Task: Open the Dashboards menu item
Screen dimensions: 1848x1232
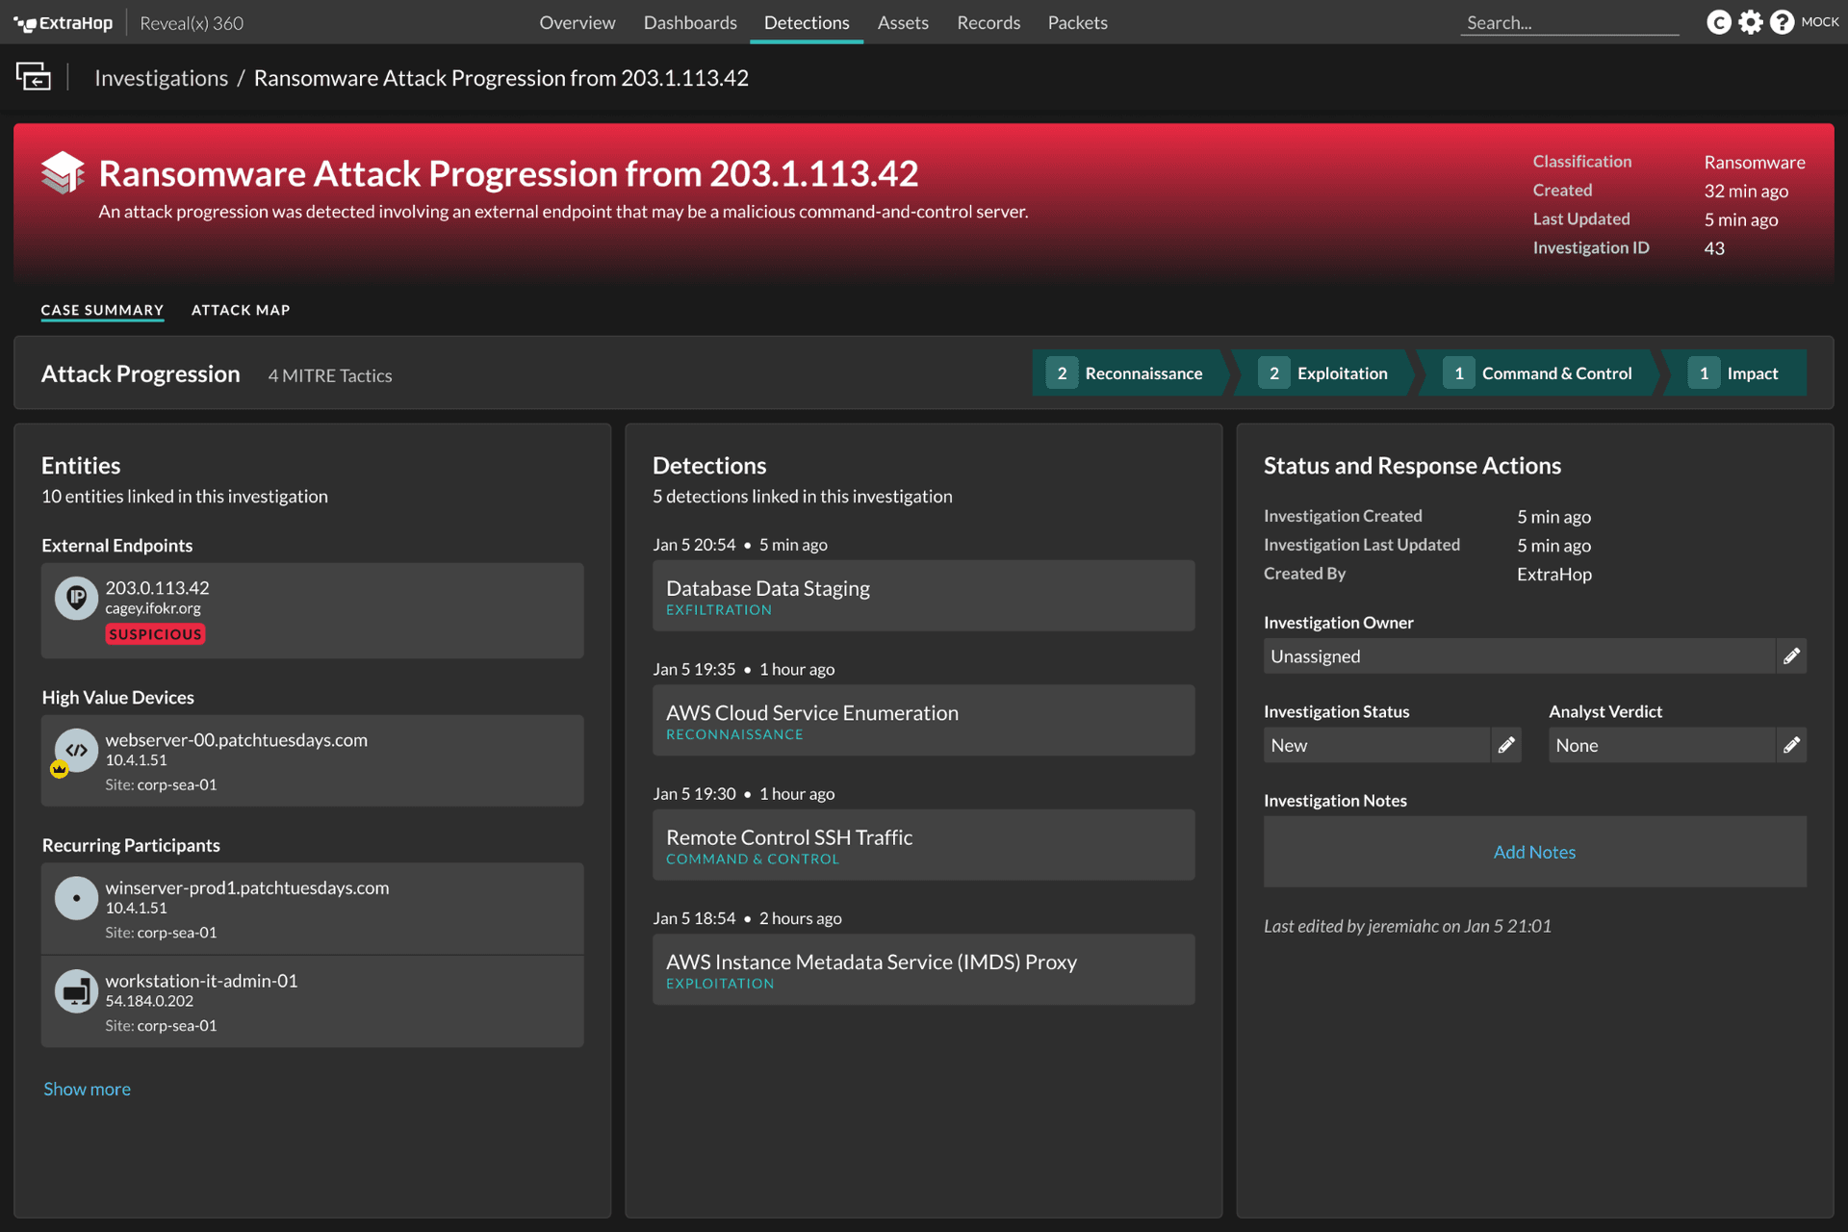Action: tap(690, 22)
